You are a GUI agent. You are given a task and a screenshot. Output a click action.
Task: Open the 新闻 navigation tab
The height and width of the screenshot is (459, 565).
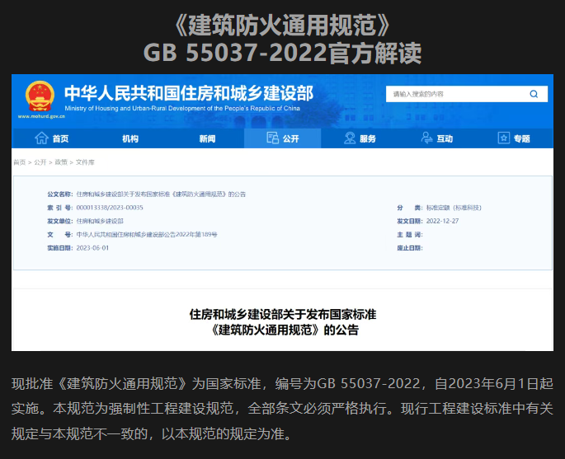coord(207,138)
